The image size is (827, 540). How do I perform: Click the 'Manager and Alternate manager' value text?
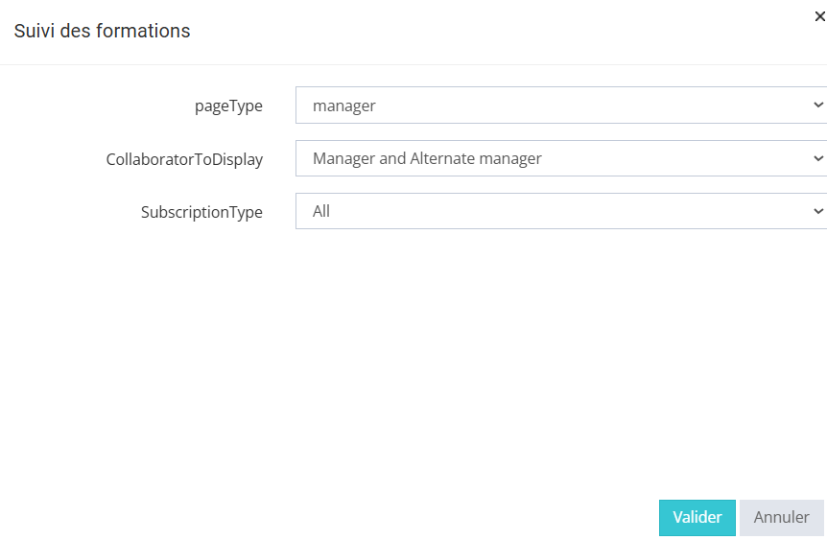427,158
